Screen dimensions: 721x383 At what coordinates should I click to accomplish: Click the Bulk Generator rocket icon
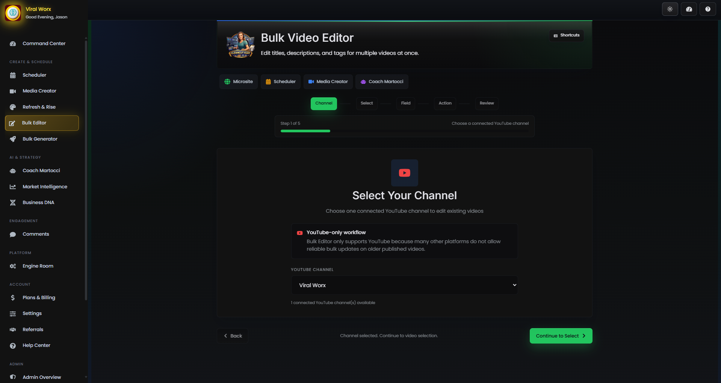[x=13, y=139]
